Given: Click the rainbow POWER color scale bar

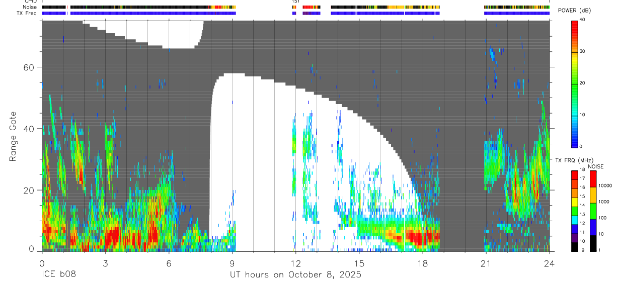Looking at the screenshot, I should [575, 83].
